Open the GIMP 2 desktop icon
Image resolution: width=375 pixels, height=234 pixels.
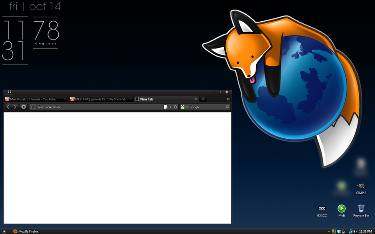point(361,189)
